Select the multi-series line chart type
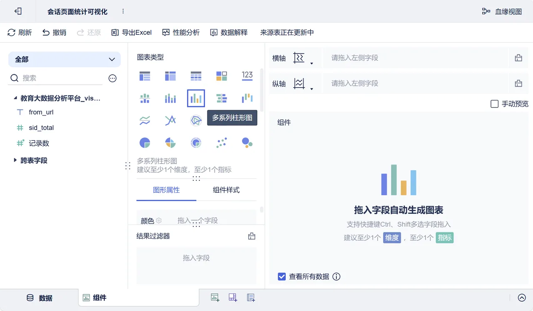 pyautogui.click(x=170, y=120)
